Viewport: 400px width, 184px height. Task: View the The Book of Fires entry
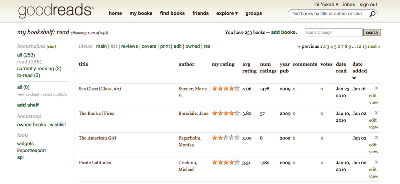(x=373, y=127)
